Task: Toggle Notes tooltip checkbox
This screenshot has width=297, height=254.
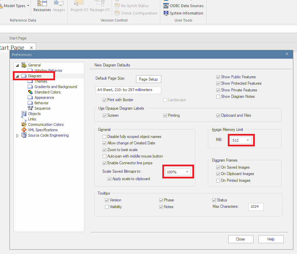Action: coord(161,207)
